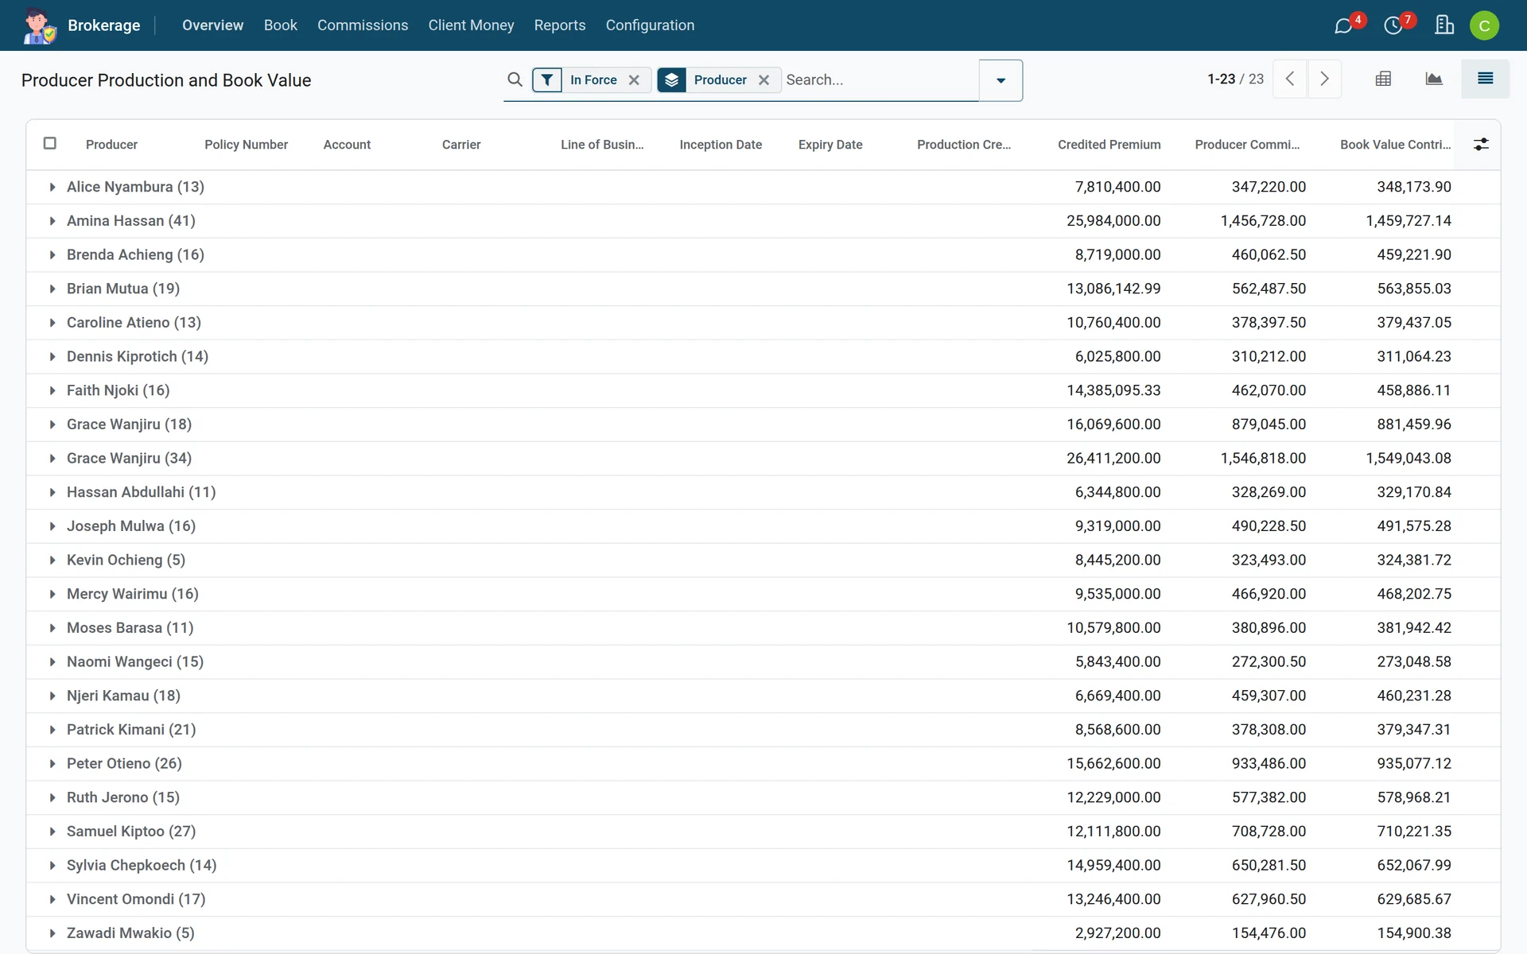Image resolution: width=1527 pixels, height=954 pixels.
Task: Click into the Search... input field
Action: point(879,79)
